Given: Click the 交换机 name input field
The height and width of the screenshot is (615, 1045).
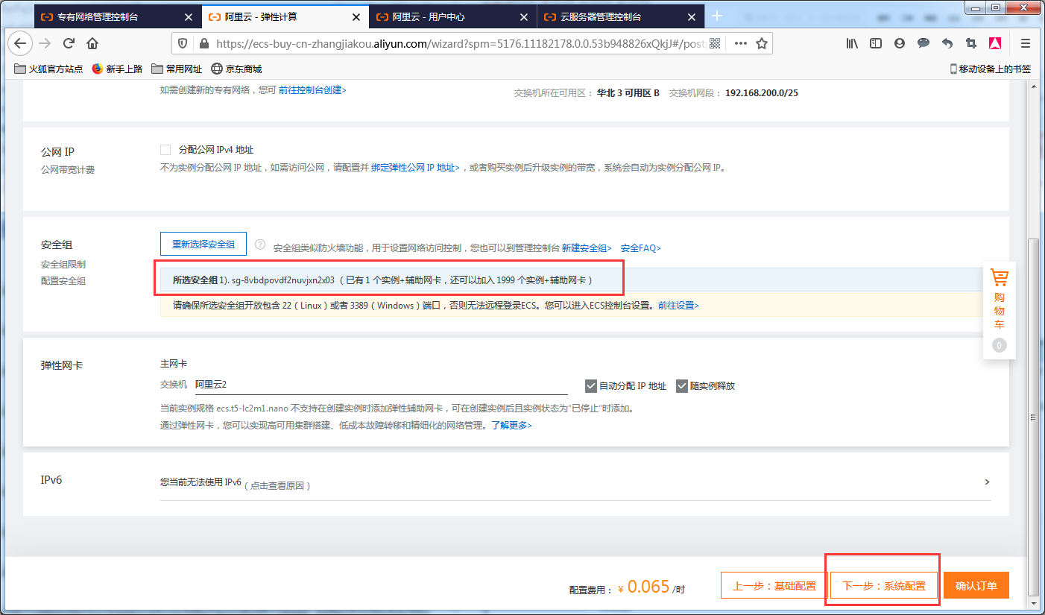Looking at the screenshot, I should pyautogui.click(x=335, y=385).
